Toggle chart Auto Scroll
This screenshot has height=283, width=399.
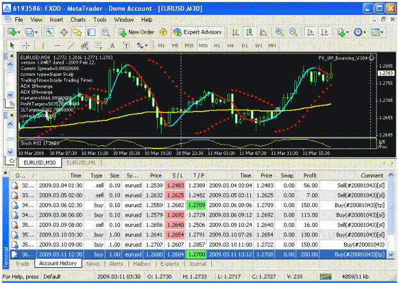pyautogui.click(x=310, y=33)
